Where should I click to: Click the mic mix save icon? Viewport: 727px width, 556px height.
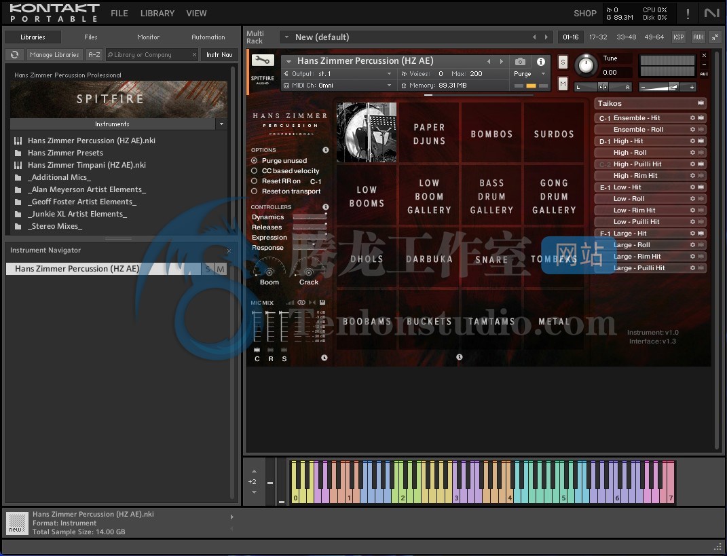point(322,302)
